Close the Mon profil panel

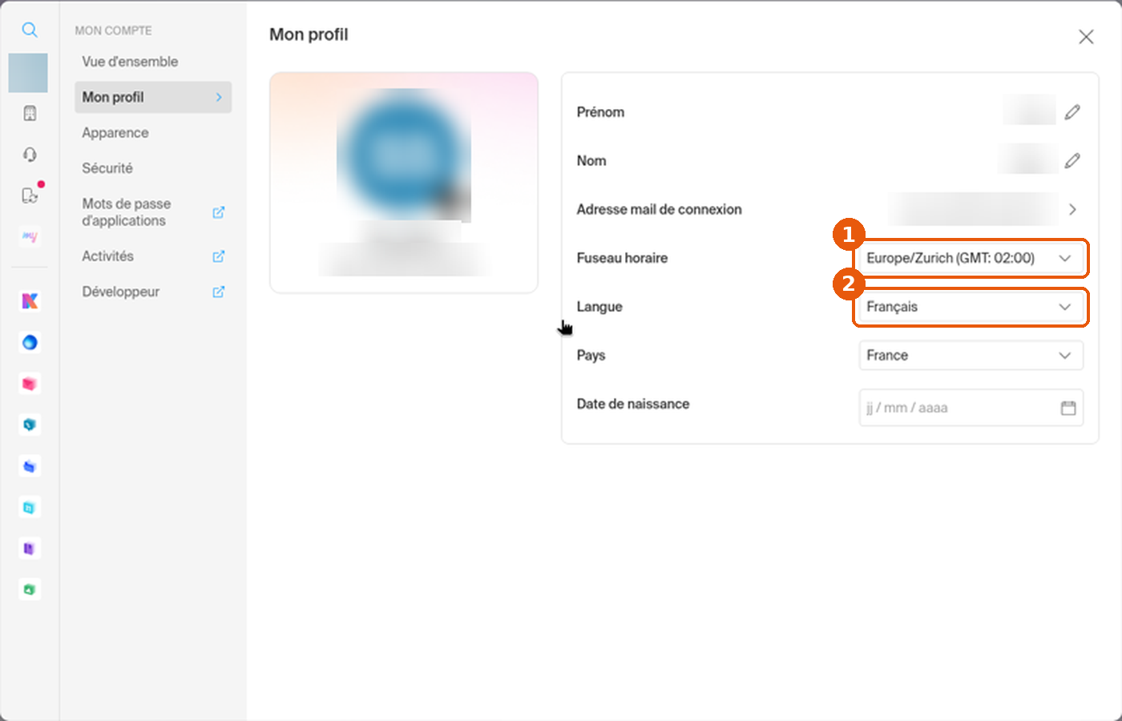click(1086, 37)
